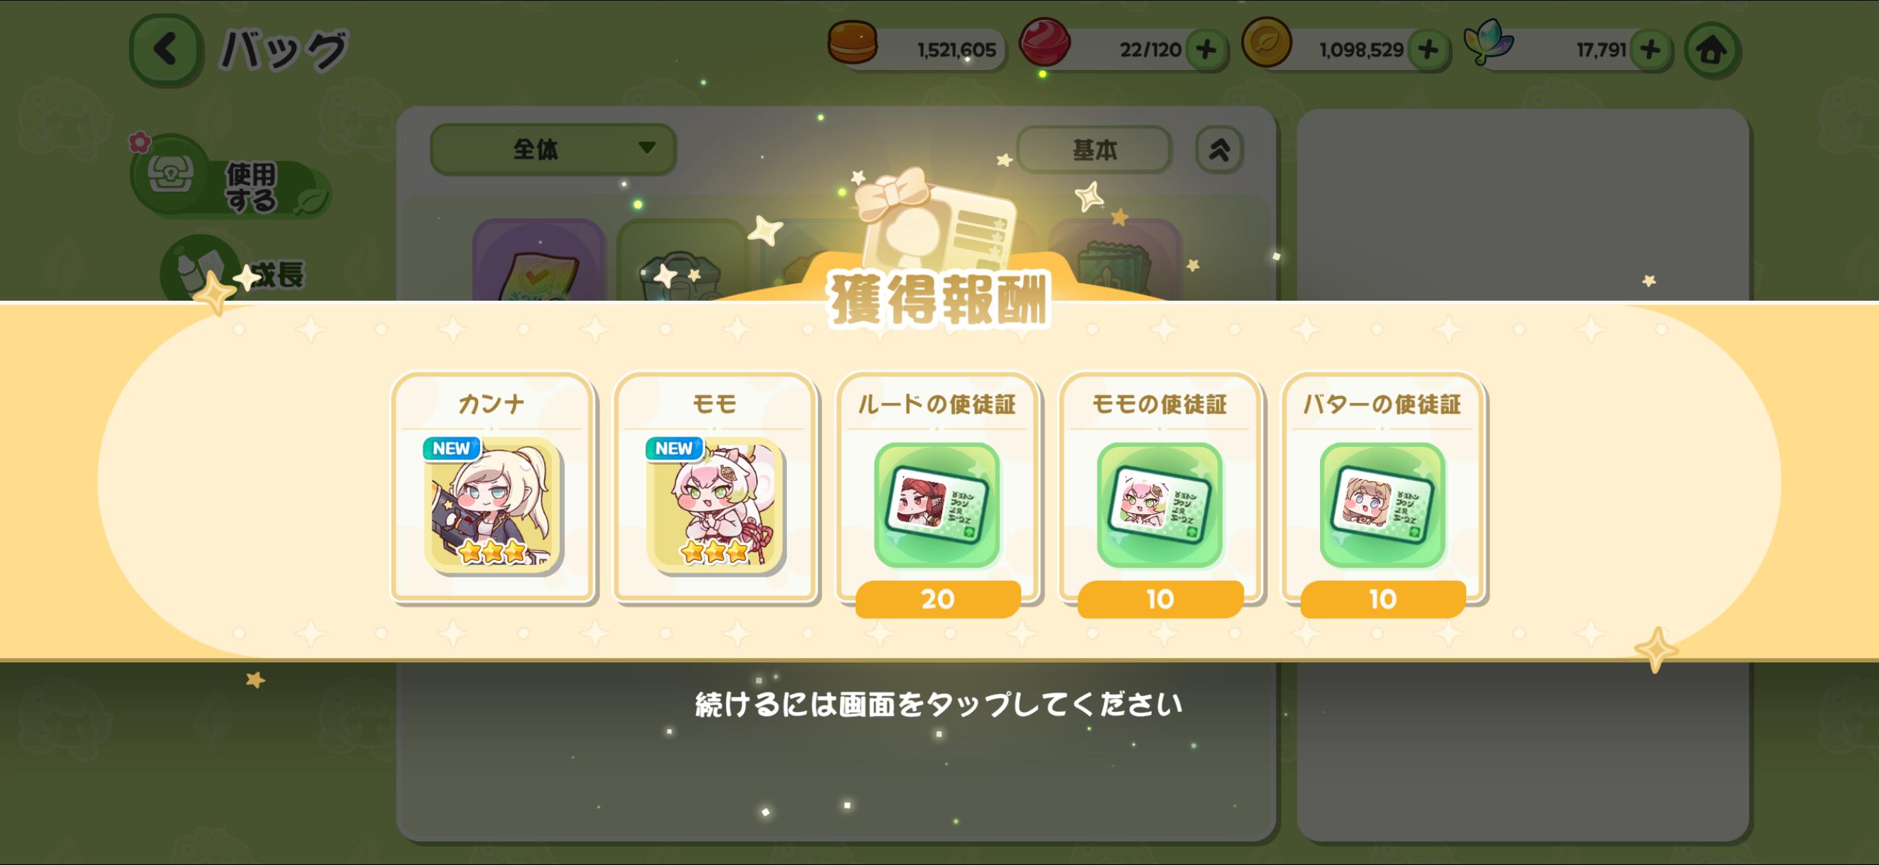Screen dimensions: 1879x865
Task: Tap the home icon in top bar
Action: pyautogui.click(x=1711, y=50)
